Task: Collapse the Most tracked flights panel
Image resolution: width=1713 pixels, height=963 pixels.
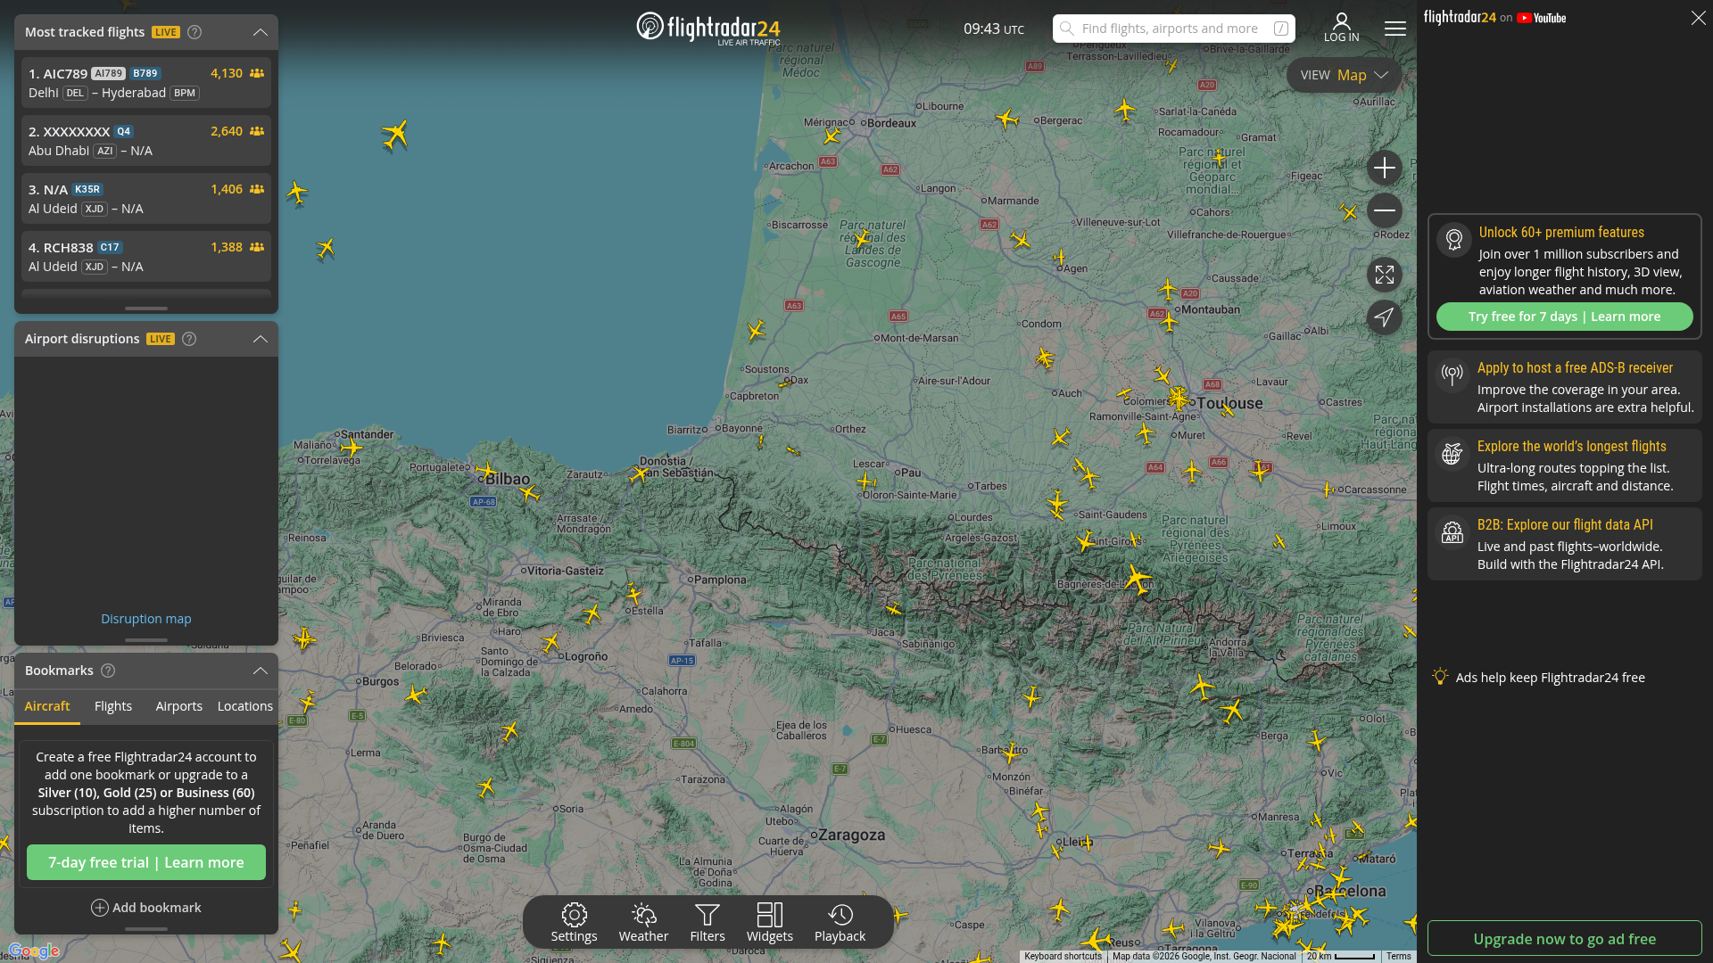Action: (x=260, y=32)
